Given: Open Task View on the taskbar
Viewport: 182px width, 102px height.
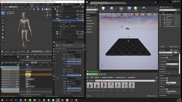Looking at the screenshot, I should pos(16,100).
